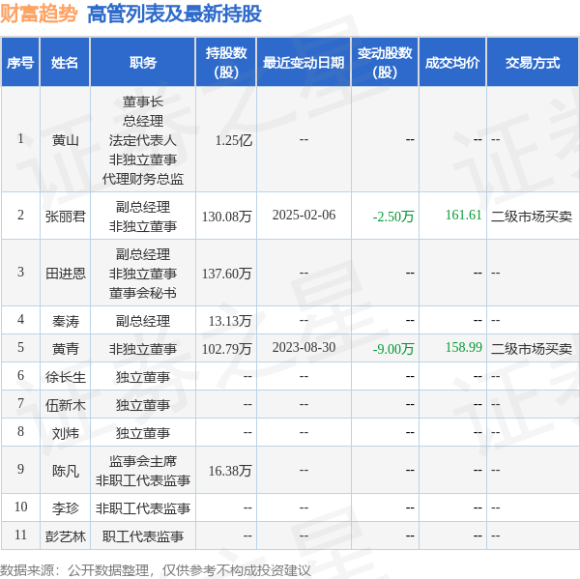This screenshot has width=580, height=579.
Task: Select the name 伍新木
Action: [65, 405]
